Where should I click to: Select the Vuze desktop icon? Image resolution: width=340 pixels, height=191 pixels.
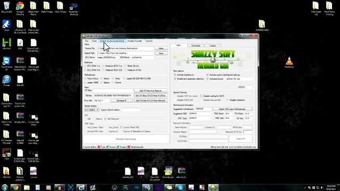[x=6, y=25]
